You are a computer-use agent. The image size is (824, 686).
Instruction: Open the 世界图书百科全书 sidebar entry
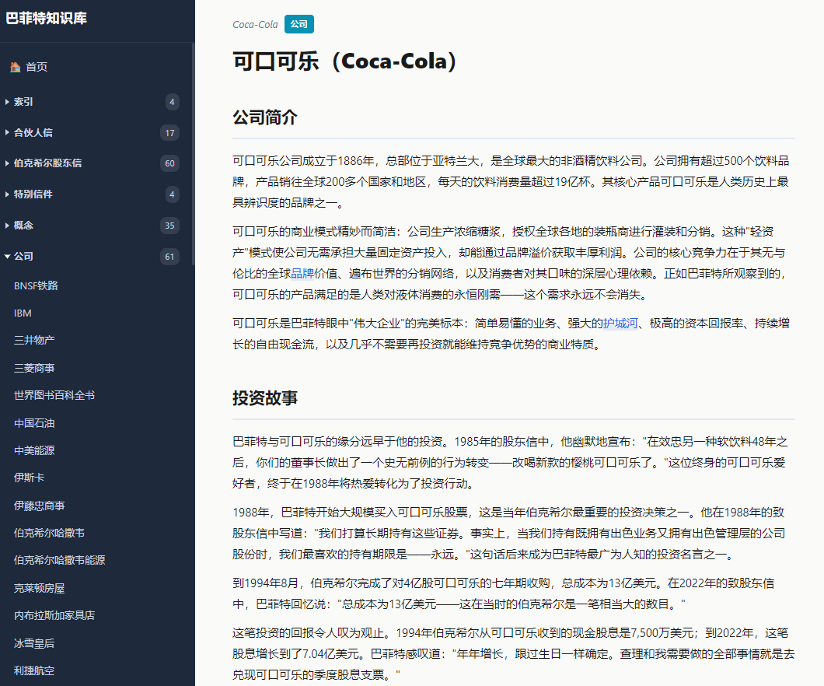pos(54,395)
